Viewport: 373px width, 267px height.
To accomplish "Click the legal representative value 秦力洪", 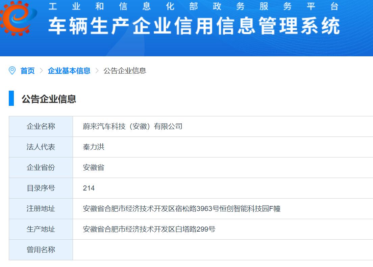I will pos(94,147).
